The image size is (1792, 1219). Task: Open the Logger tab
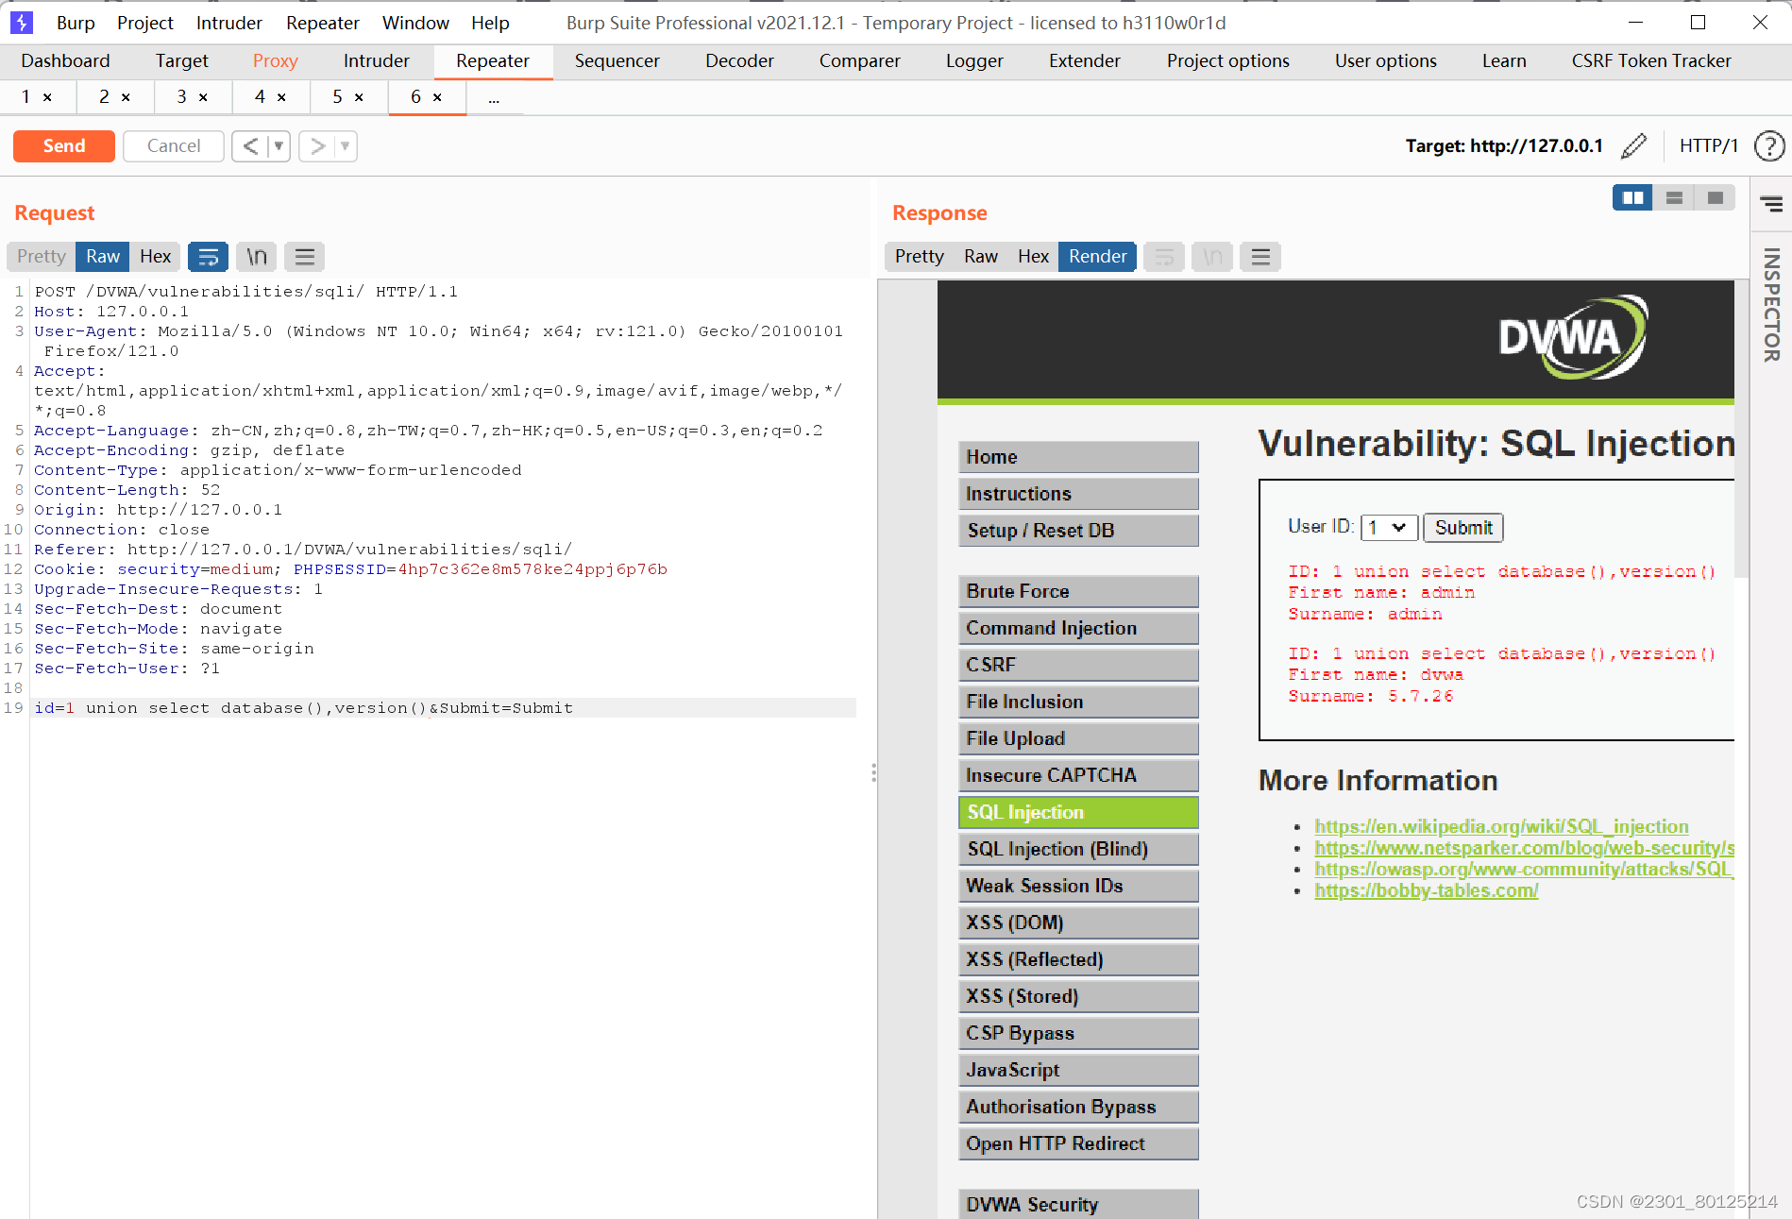click(974, 61)
